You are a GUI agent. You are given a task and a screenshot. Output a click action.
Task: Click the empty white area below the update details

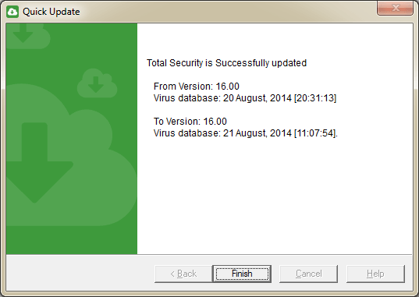pyautogui.click(x=275, y=198)
